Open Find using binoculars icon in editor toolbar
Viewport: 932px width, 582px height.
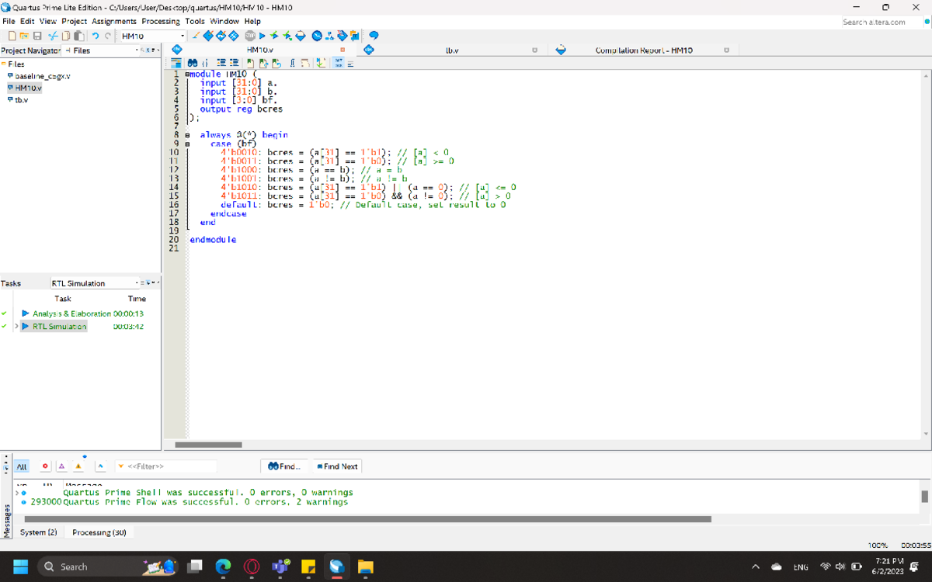point(192,63)
